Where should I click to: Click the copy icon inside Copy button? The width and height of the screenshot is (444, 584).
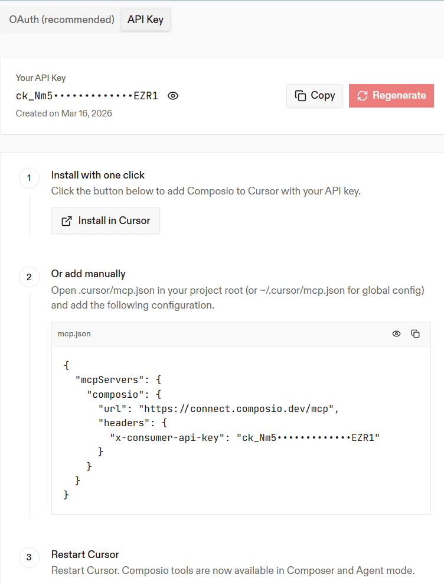coord(301,96)
